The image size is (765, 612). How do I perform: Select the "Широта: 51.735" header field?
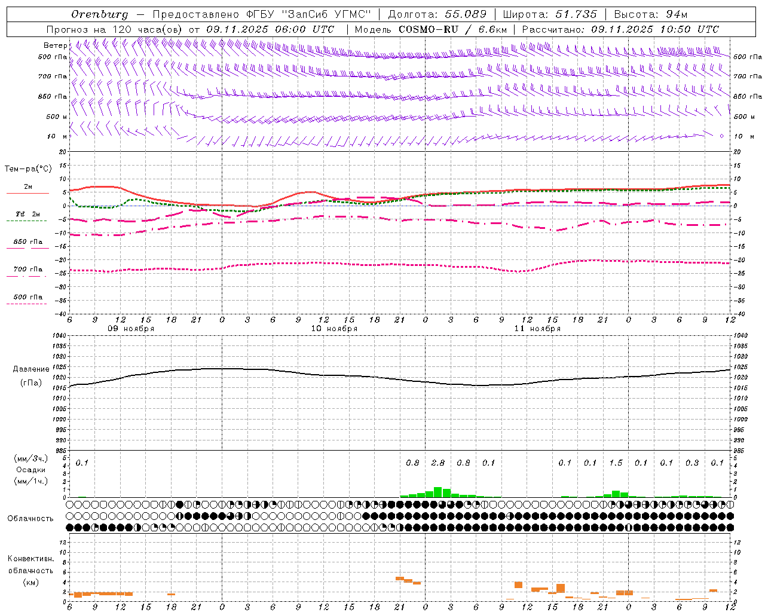tap(550, 14)
